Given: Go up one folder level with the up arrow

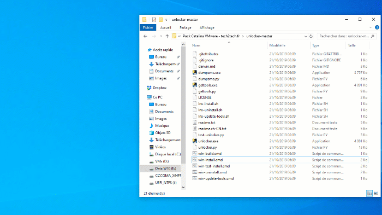Looking at the screenshot, I should point(167,36).
